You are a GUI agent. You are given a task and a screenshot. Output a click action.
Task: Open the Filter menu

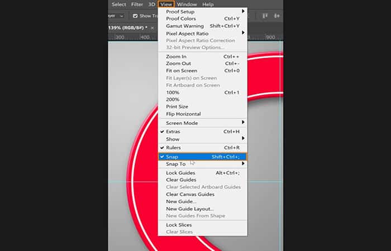pyautogui.click(x=137, y=4)
